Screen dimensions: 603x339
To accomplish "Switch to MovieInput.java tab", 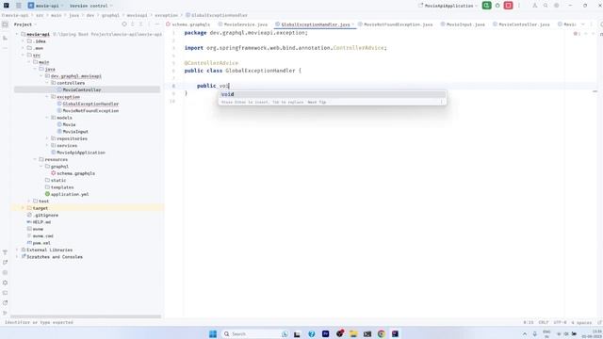I will (x=463, y=24).
